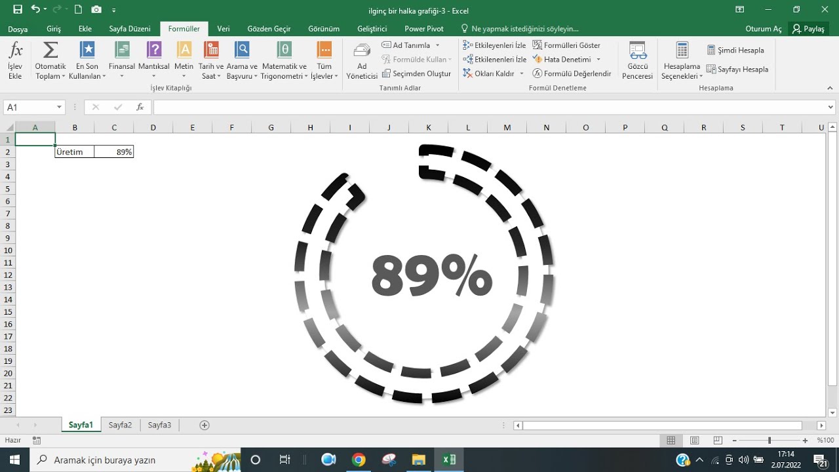Add a new sheet with plus button
The width and height of the screenshot is (839, 472).
205,425
